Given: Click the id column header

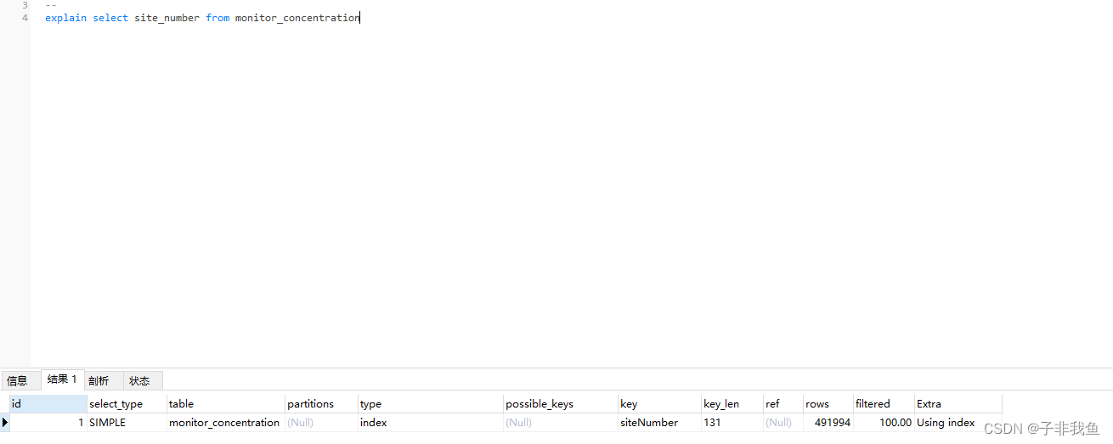Looking at the screenshot, I should 48,404.
